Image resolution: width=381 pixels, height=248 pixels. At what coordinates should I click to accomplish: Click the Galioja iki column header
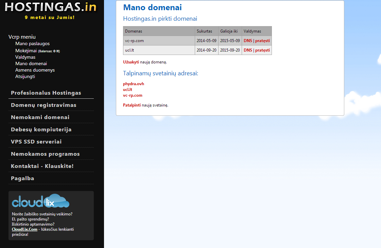click(x=230, y=31)
